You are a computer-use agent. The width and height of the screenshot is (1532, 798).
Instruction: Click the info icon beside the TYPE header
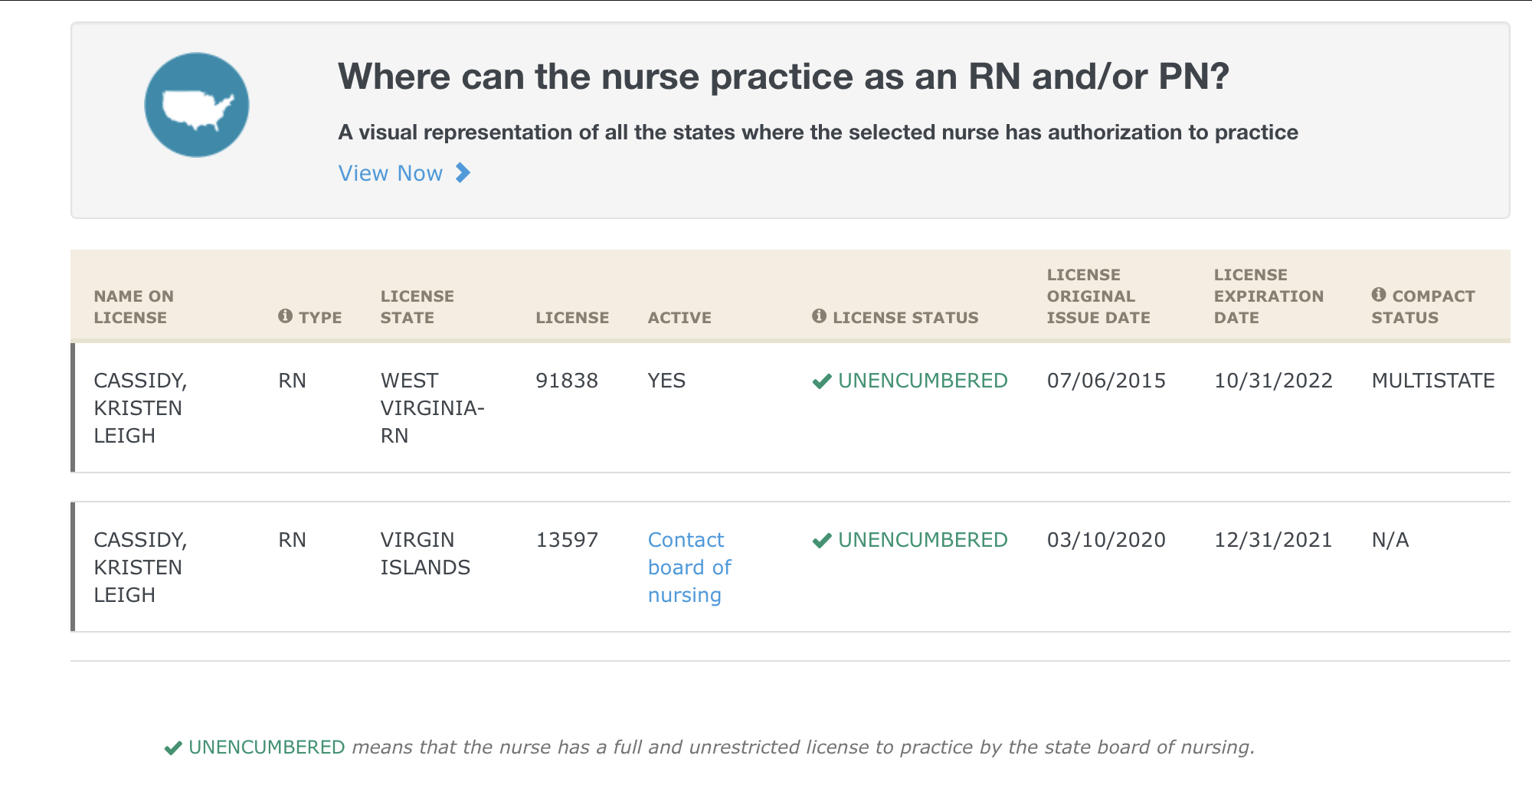[x=284, y=314]
